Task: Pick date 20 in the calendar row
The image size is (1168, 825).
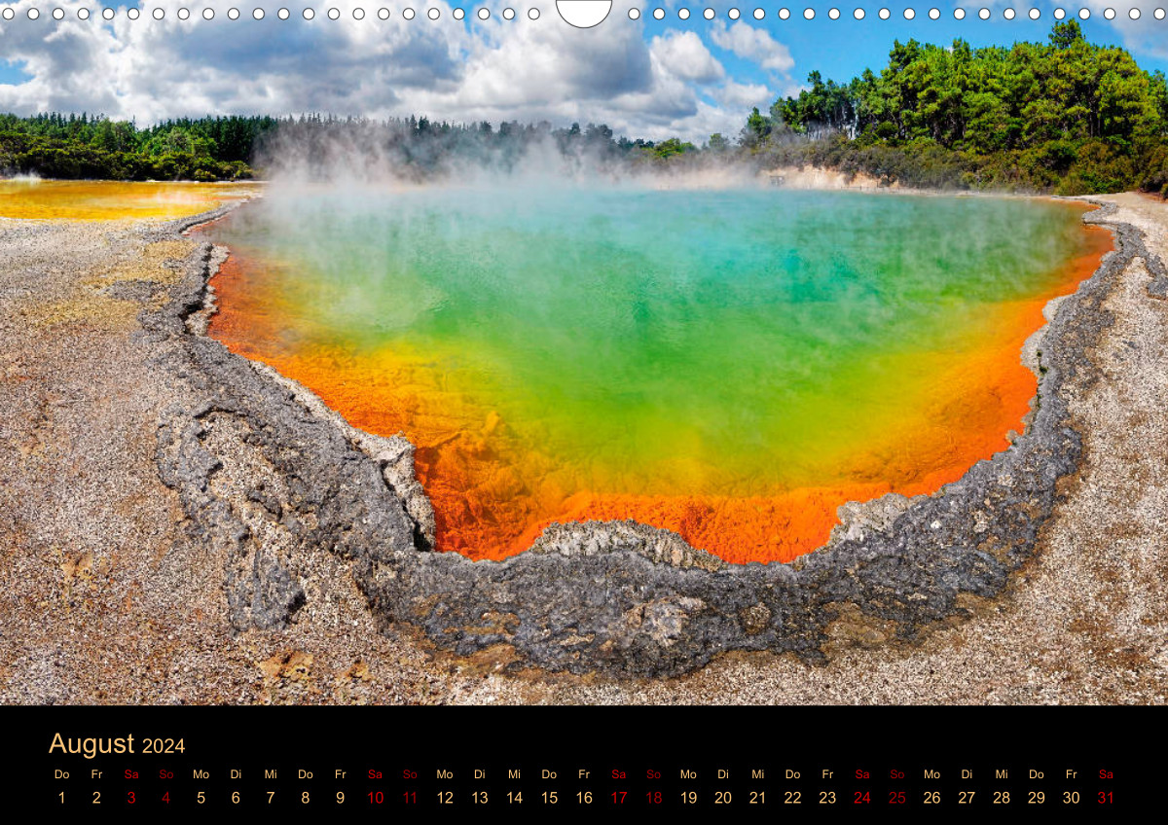Action: pyautogui.click(x=723, y=798)
